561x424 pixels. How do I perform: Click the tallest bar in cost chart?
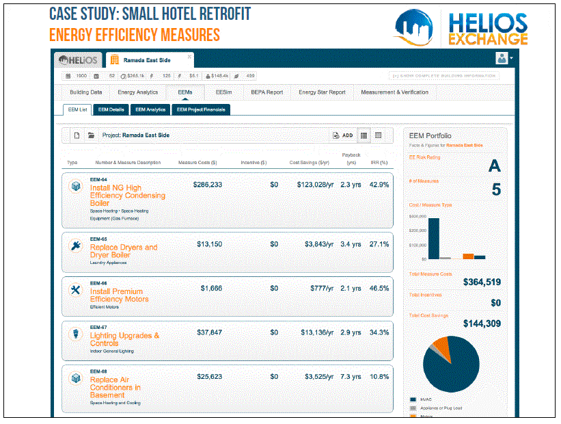pos(434,239)
